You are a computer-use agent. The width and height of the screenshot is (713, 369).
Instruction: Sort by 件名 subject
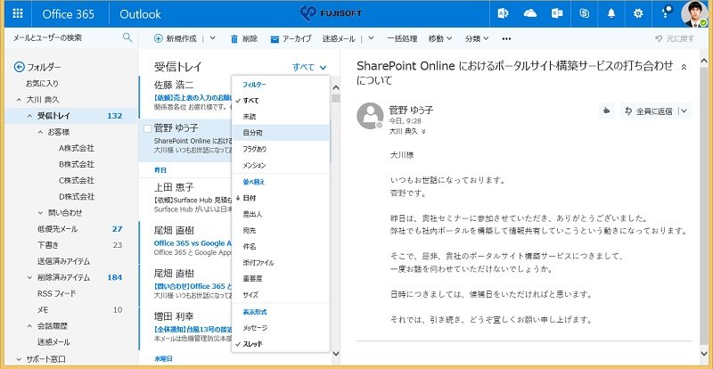[280, 246]
